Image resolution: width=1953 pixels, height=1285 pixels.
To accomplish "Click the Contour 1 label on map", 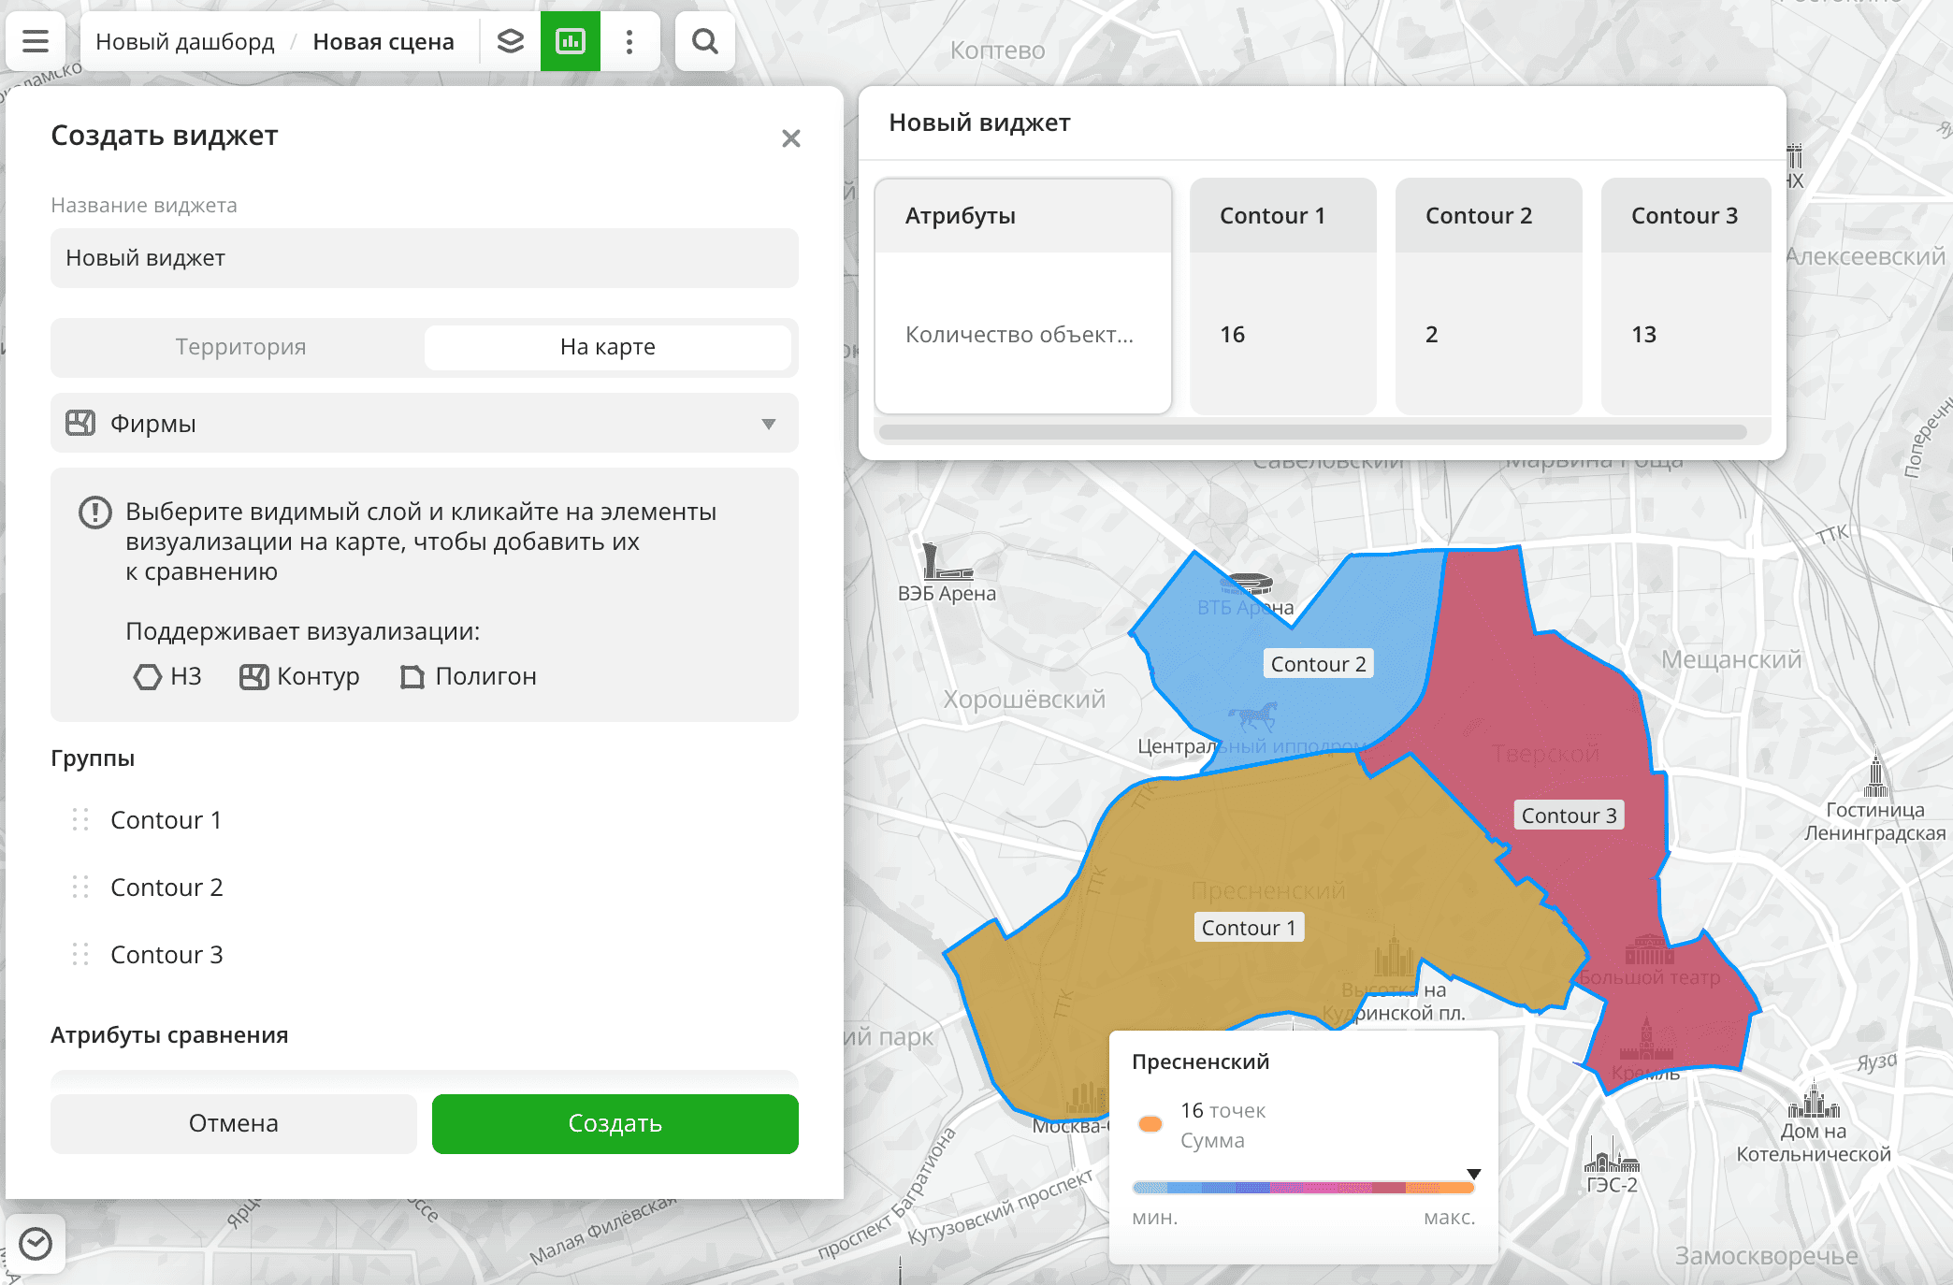I will tap(1249, 928).
